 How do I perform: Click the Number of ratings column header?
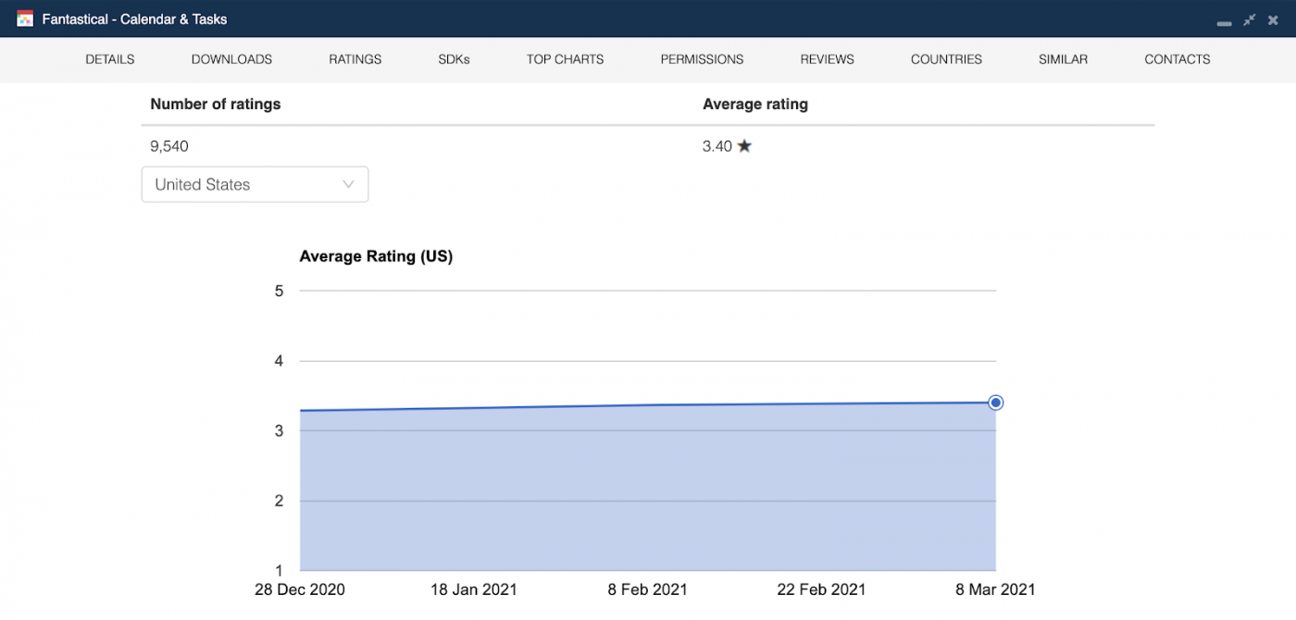(x=216, y=105)
